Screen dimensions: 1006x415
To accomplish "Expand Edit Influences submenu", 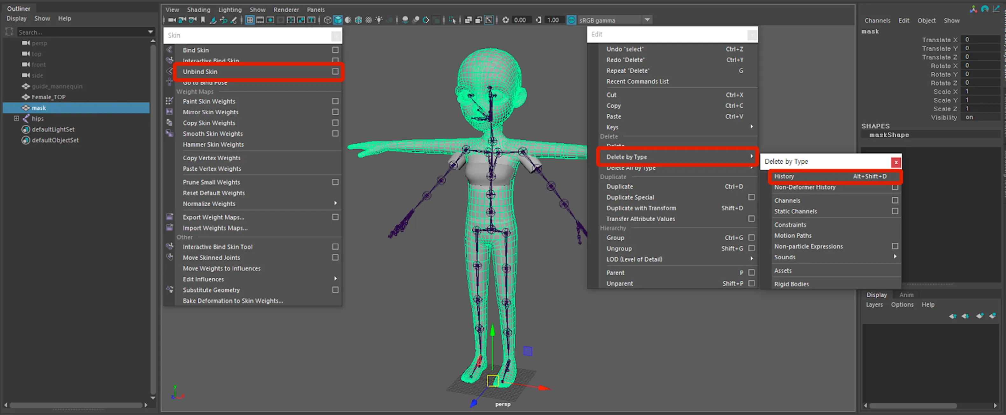I will [x=335, y=278].
